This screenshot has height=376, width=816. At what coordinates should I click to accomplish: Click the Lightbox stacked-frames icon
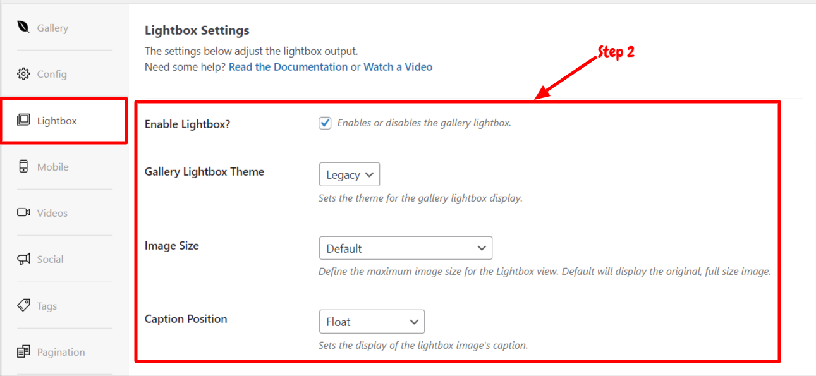[x=23, y=120]
